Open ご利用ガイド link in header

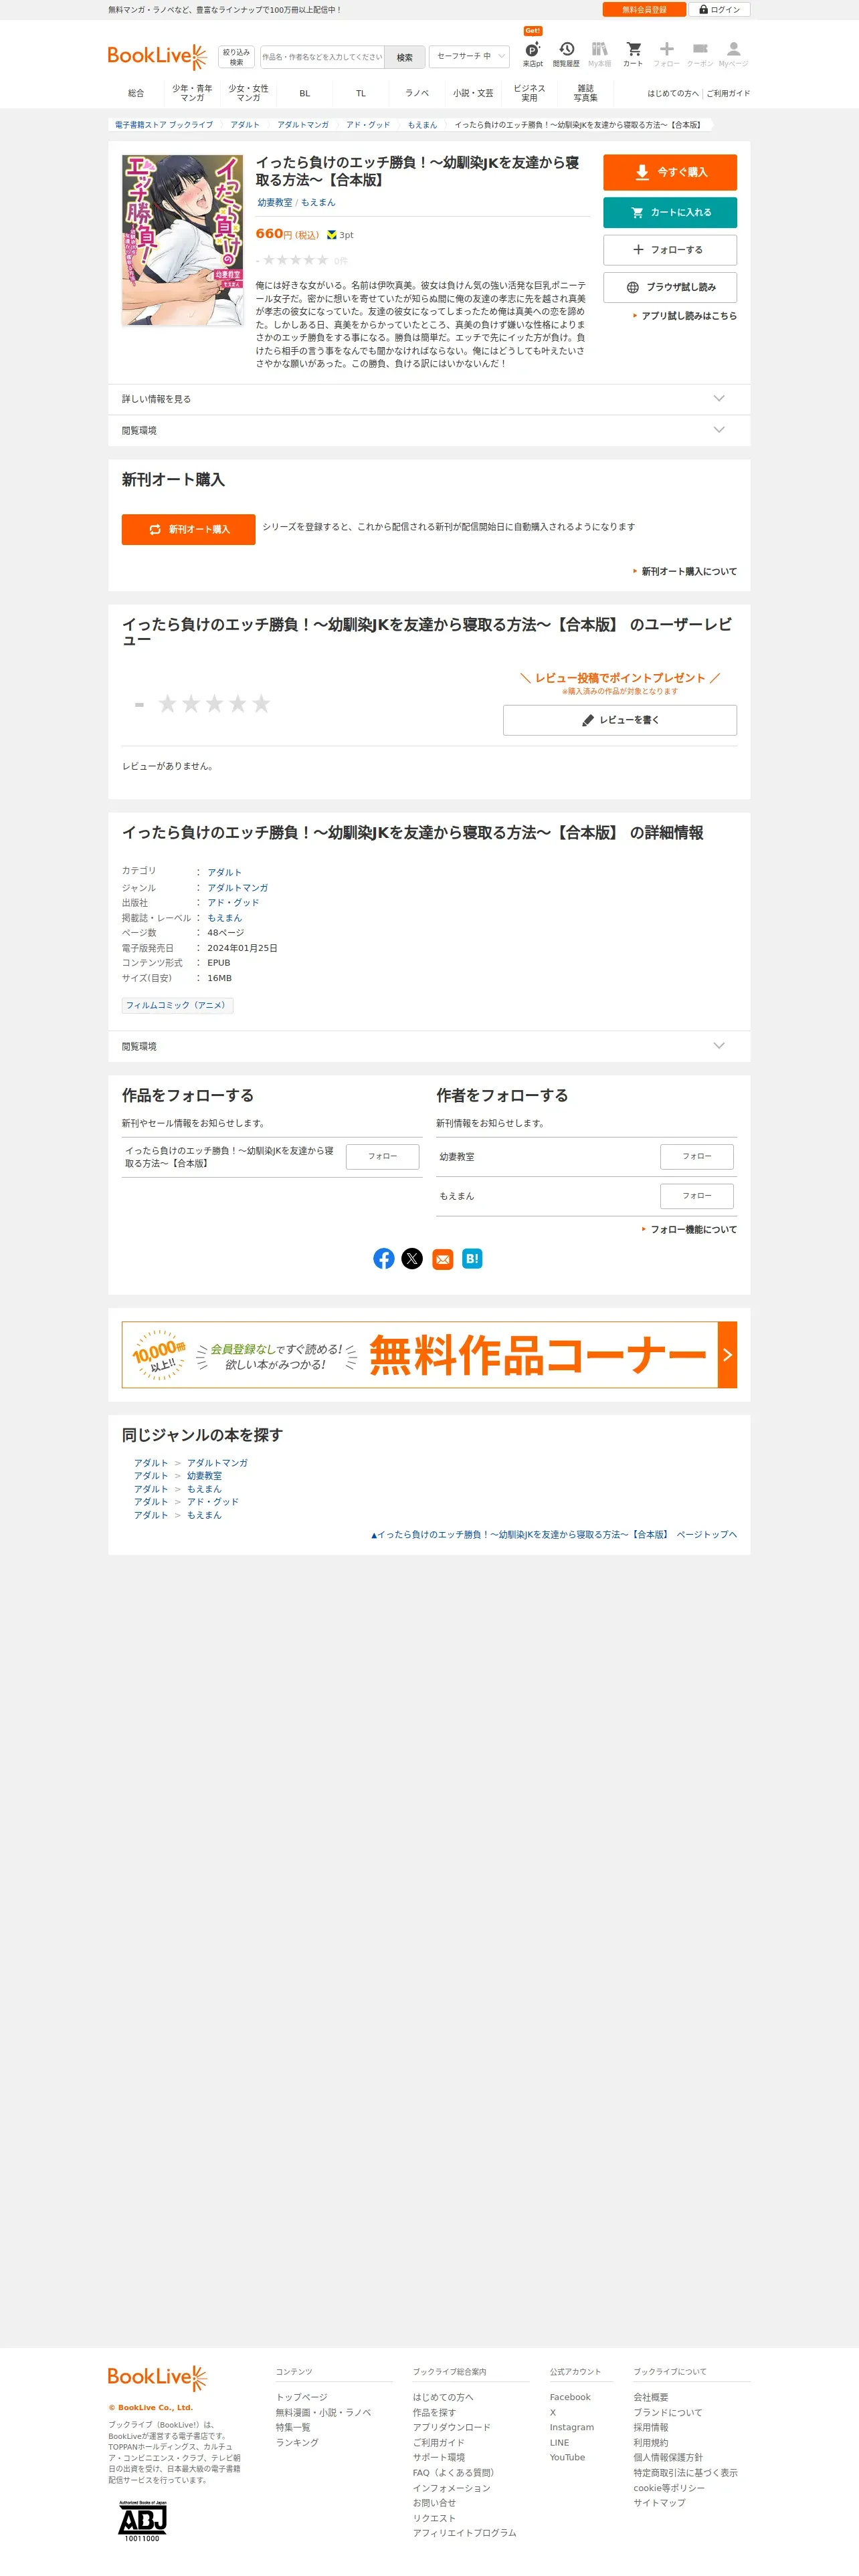click(728, 93)
